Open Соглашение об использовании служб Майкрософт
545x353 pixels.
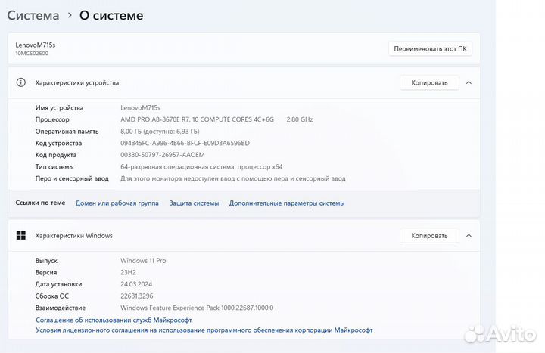pyautogui.click(x=114, y=320)
